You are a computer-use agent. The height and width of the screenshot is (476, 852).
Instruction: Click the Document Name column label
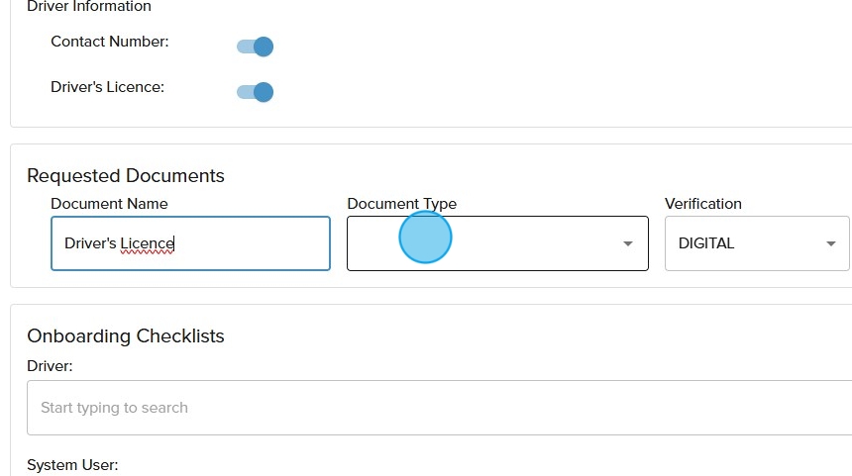pyautogui.click(x=109, y=204)
